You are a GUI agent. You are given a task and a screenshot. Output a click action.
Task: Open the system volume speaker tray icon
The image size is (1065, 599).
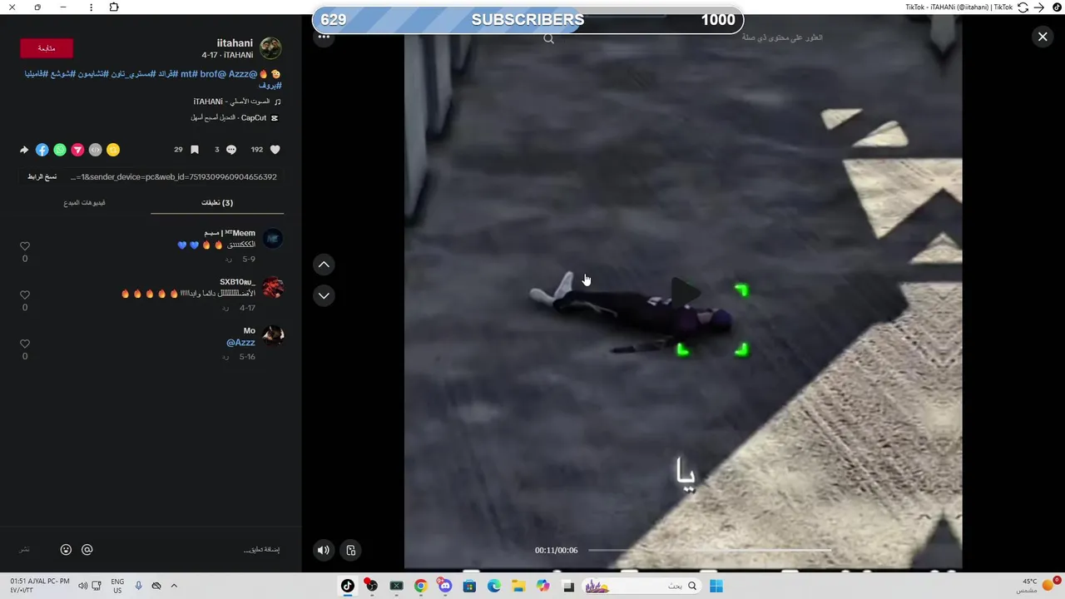pos(83,586)
